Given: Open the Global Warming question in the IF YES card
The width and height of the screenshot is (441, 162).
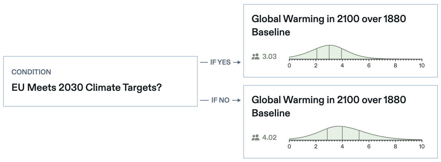Looking at the screenshot, I should pyautogui.click(x=329, y=25).
